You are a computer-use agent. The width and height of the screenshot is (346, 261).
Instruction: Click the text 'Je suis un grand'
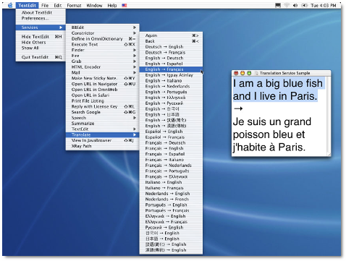pos(272,122)
